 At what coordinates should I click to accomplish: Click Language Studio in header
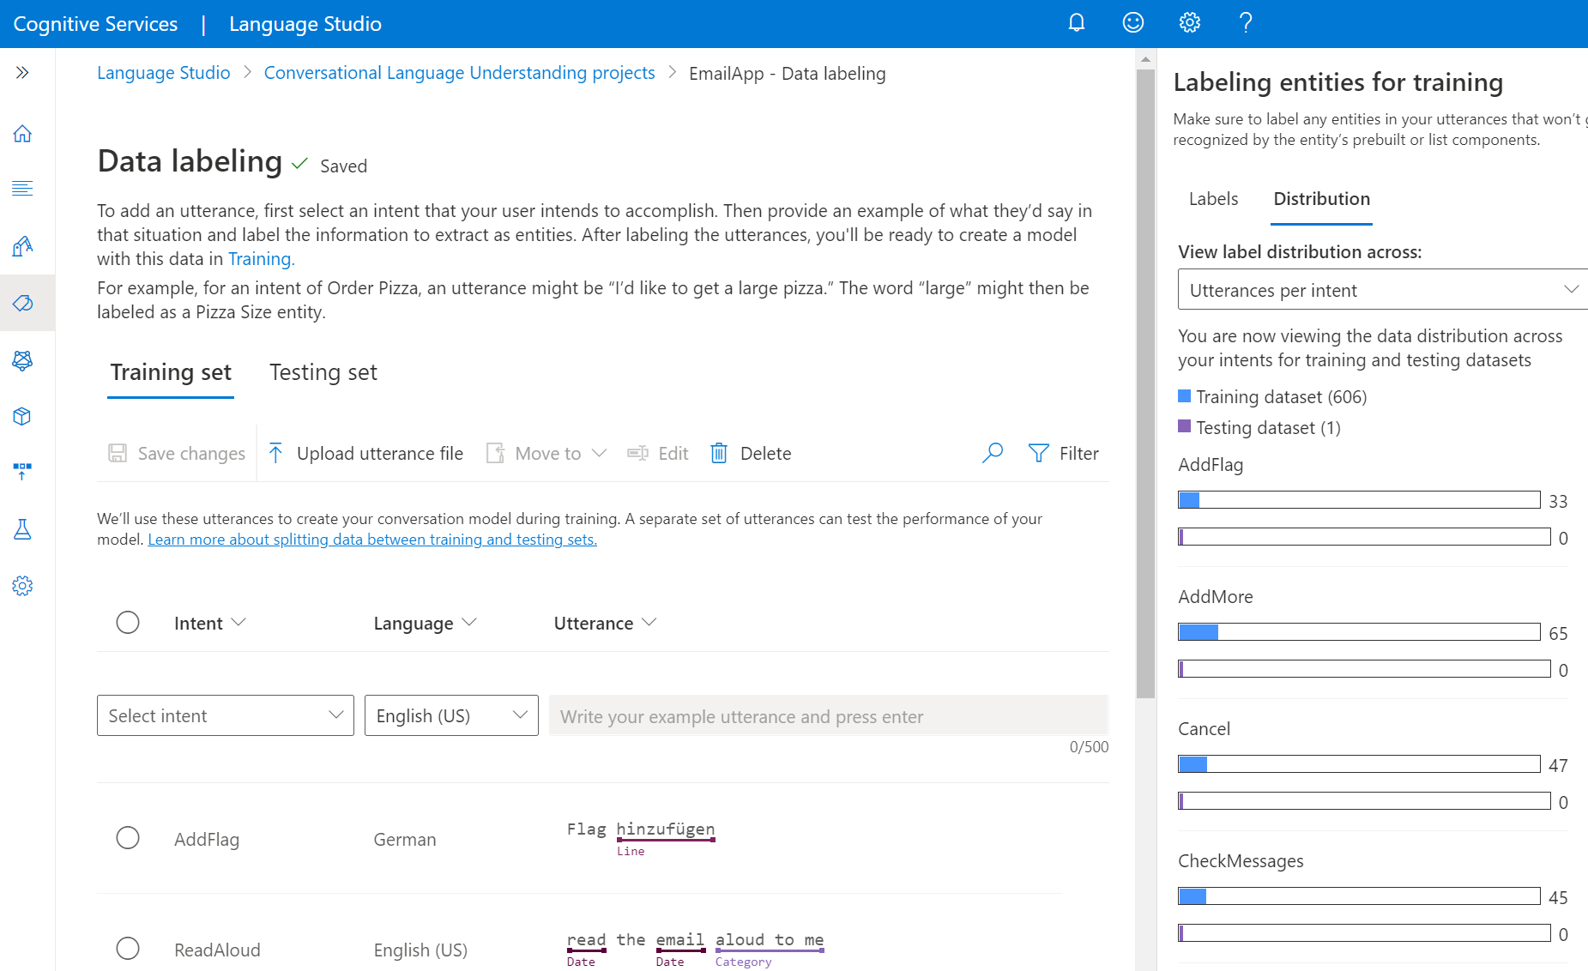pyautogui.click(x=305, y=24)
